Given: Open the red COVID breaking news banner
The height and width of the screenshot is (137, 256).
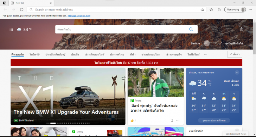Looking at the screenshot, I should tap(126, 63).
